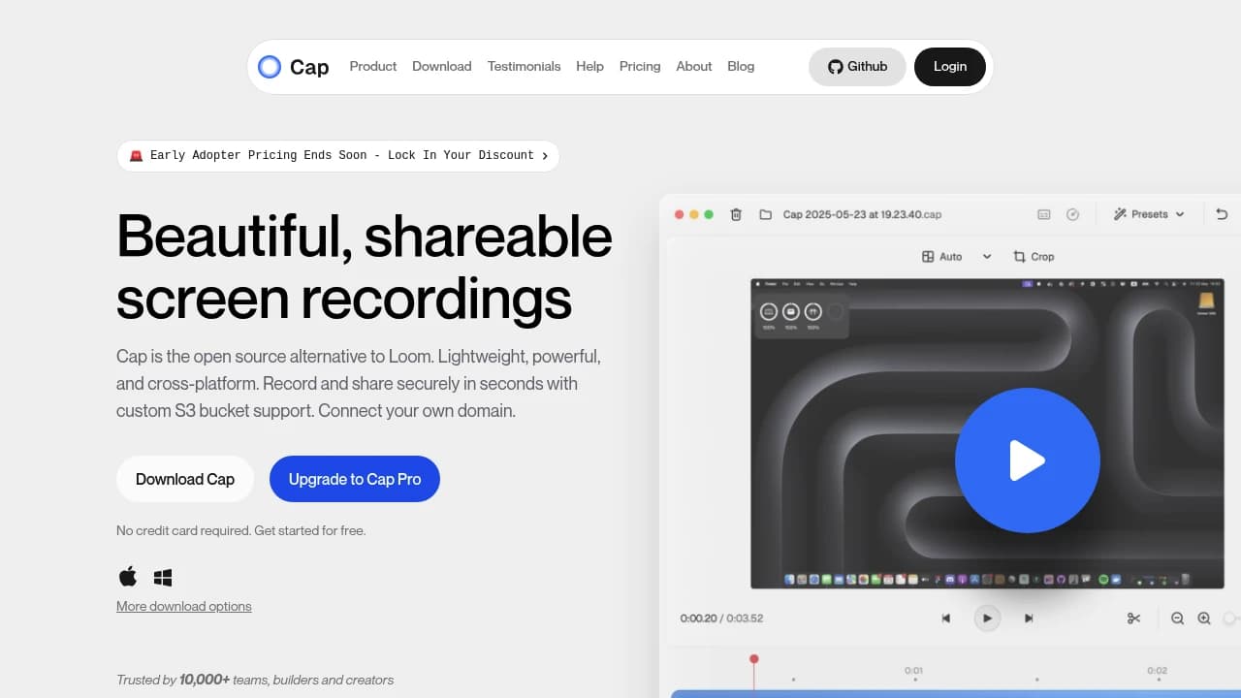Click the 0:02 timeline mark
1241x698 pixels.
click(x=1157, y=670)
